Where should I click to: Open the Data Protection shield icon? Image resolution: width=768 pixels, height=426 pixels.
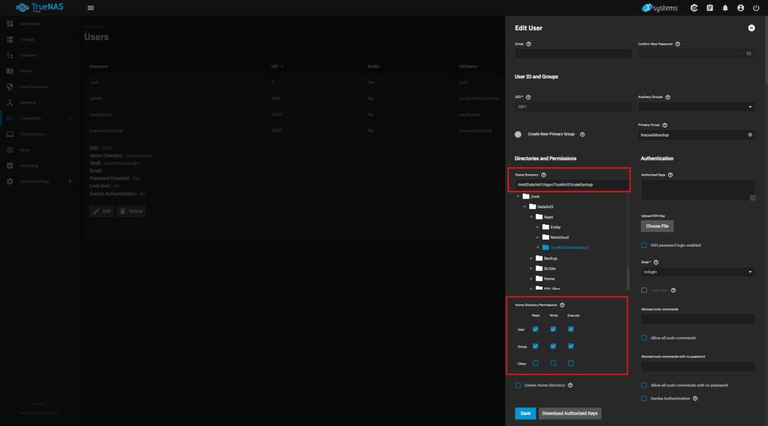click(10, 86)
